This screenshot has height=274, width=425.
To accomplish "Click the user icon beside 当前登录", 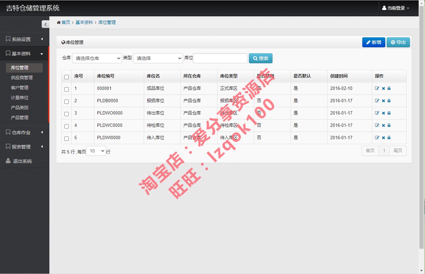I will (384, 8).
